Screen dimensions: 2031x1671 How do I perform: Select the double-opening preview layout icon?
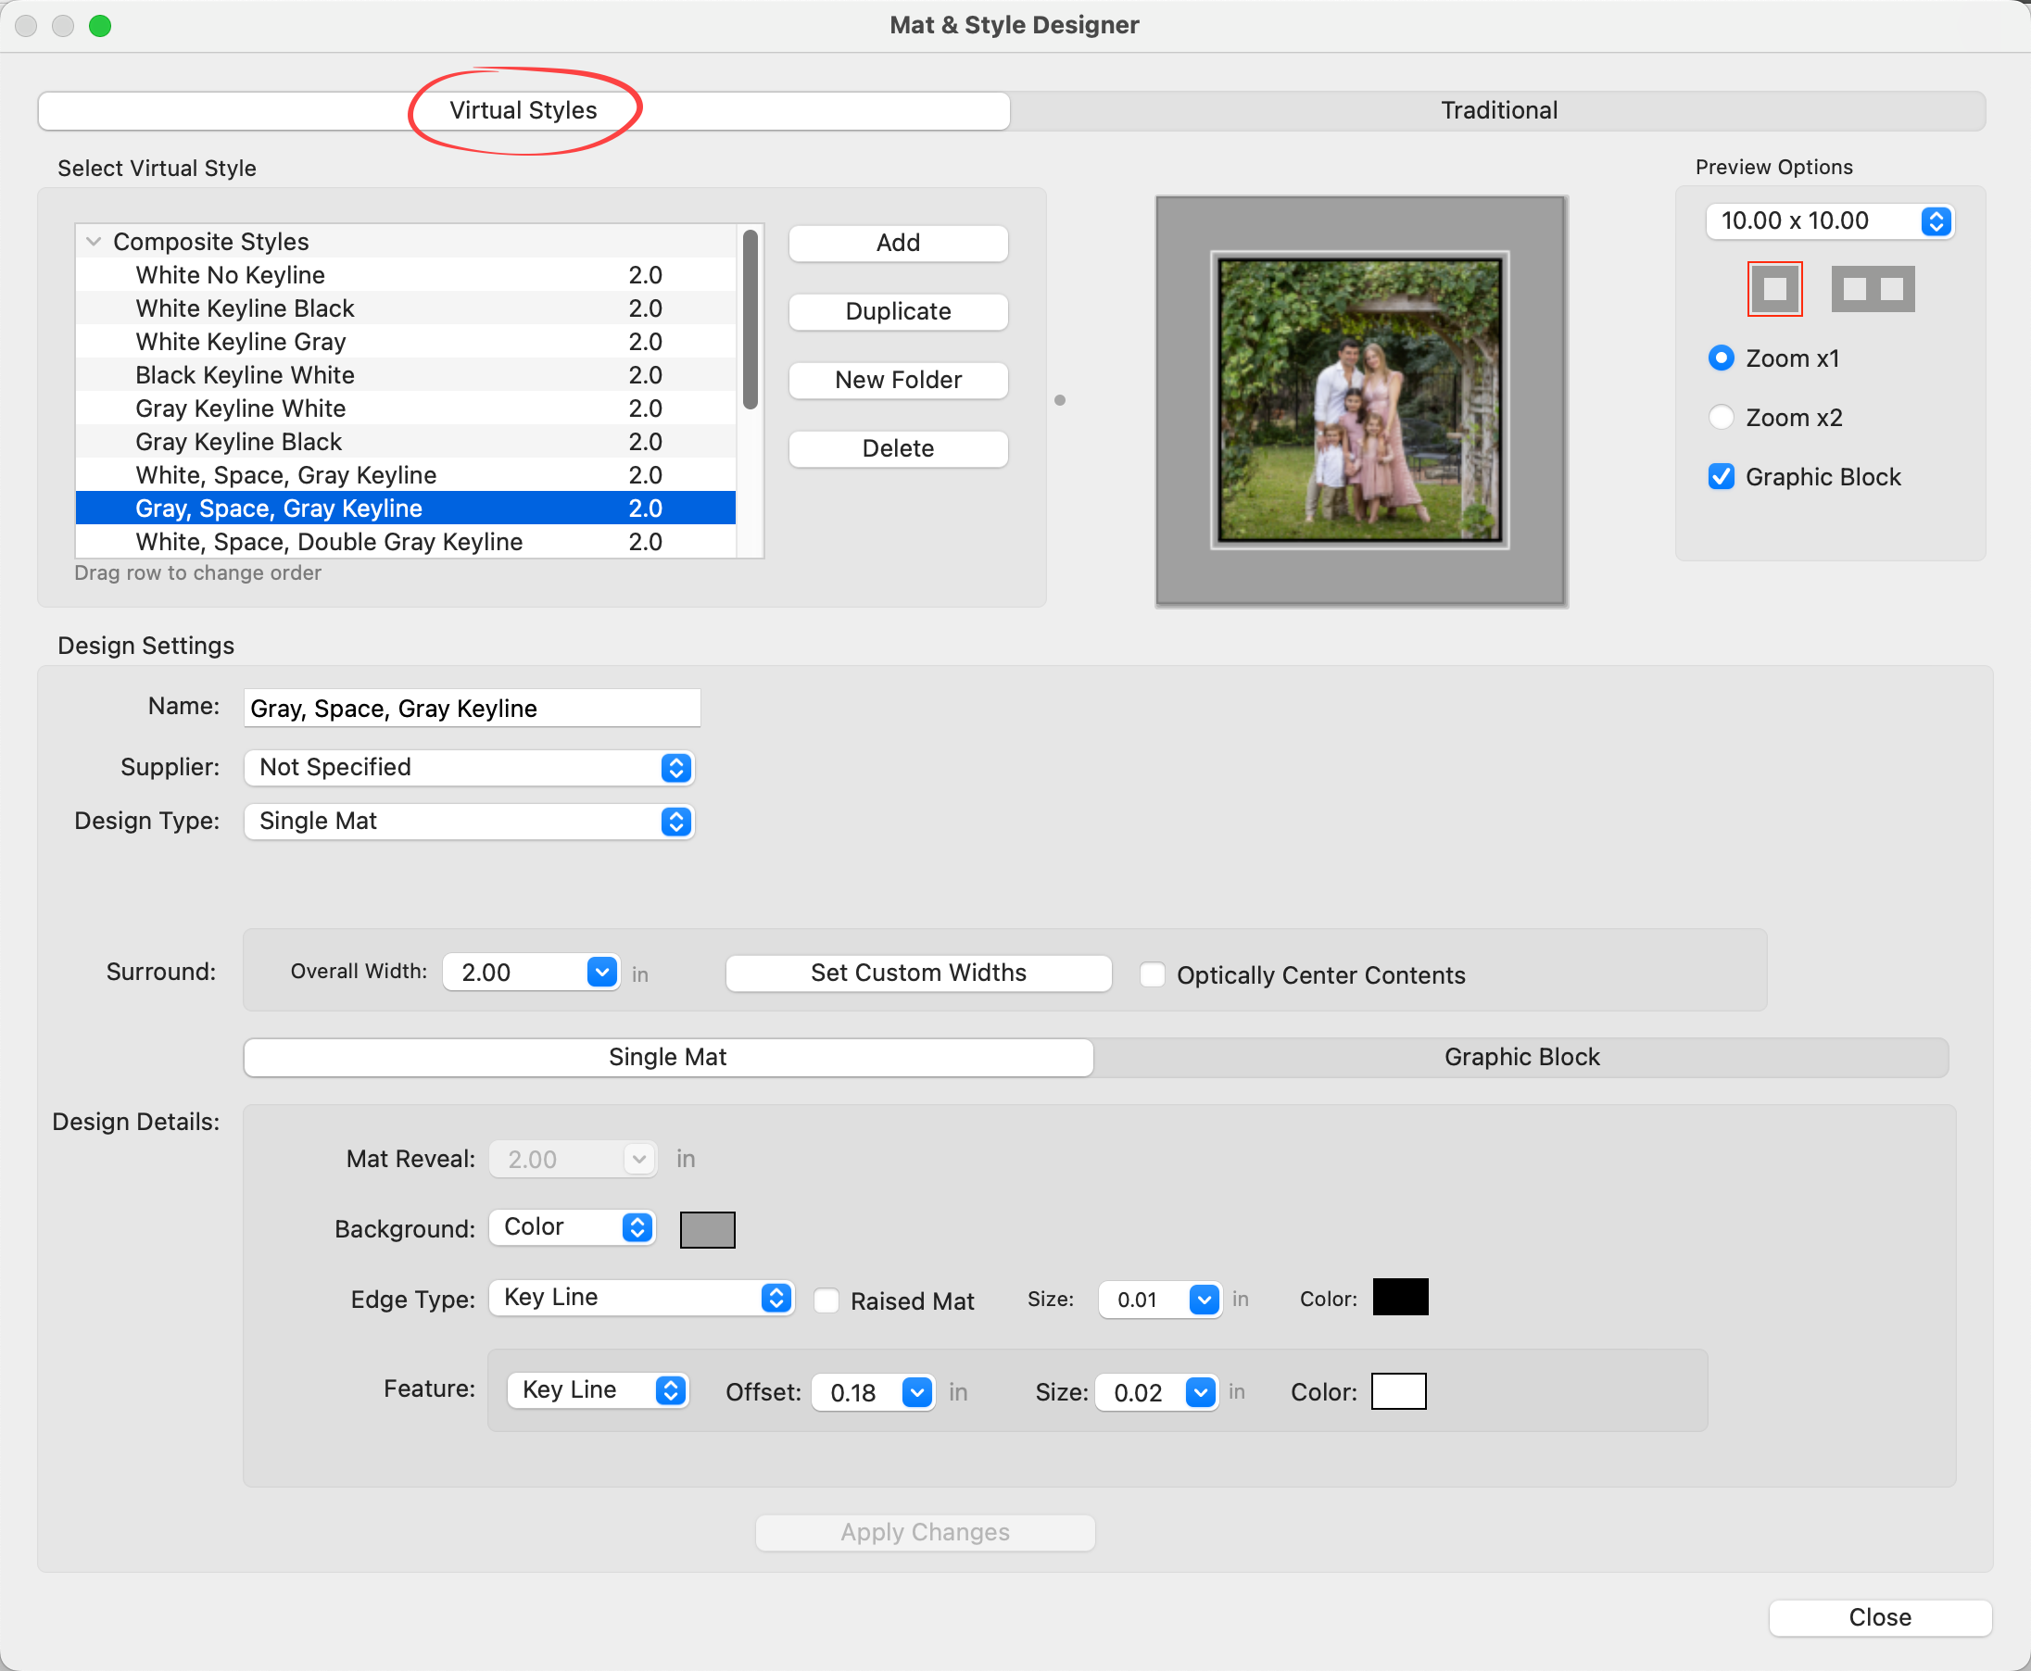click(1873, 289)
